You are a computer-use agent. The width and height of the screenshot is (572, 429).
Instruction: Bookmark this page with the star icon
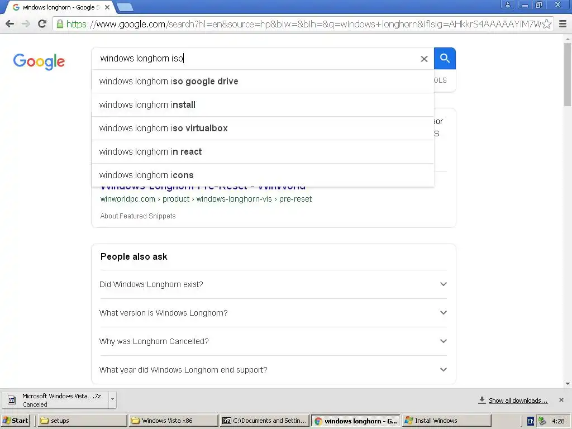click(546, 24)
